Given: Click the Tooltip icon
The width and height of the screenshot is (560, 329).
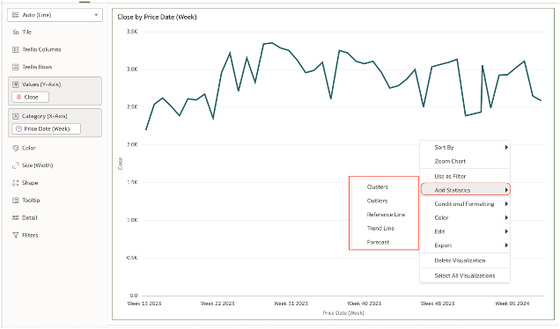Looking at the screenshot, I should (16, 201).
